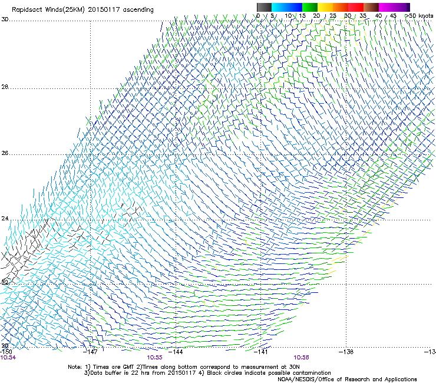Click the '>50 knots' legend label
The image size is (436, 383).
coord(419,16)
